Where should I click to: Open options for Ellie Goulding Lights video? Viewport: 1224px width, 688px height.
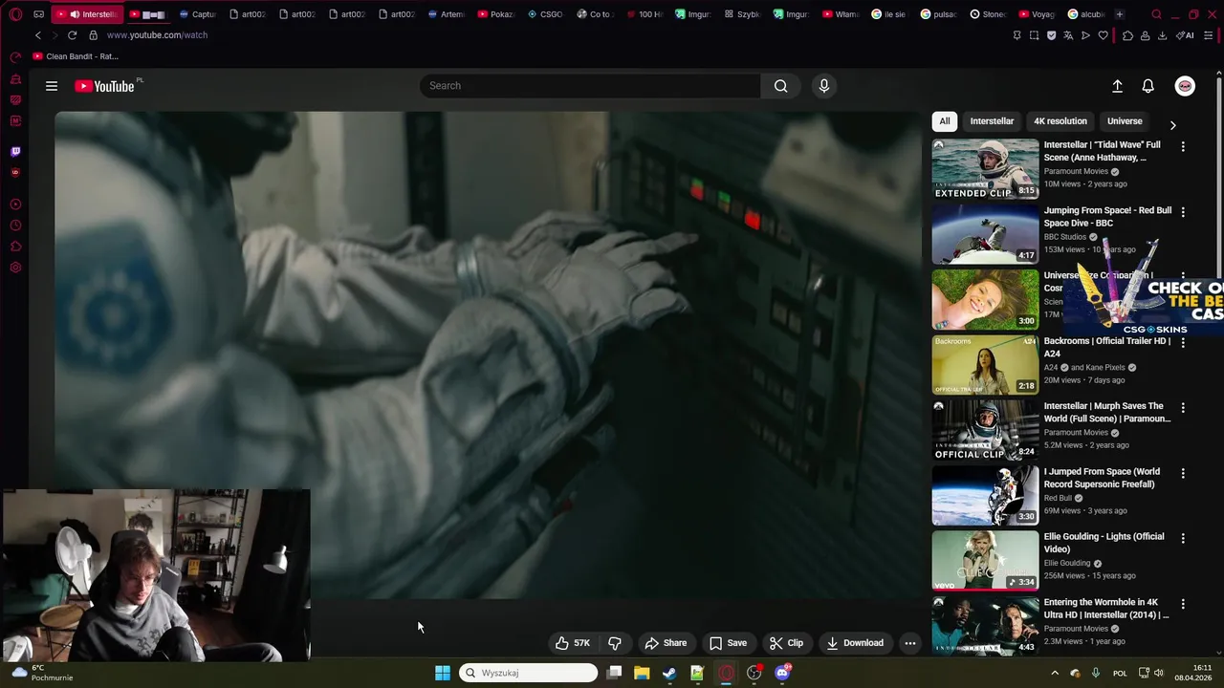tap(1183, 538)
